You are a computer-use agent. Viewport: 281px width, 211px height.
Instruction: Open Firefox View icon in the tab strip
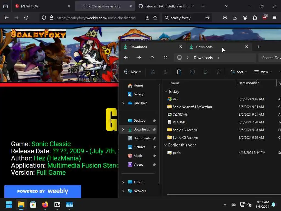coord(5,6)
